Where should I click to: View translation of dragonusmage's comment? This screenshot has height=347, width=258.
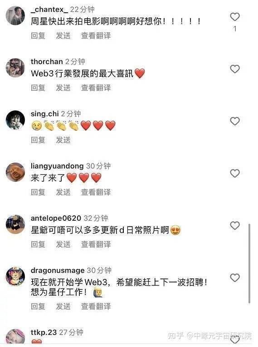pyautogui.click(x=96, y=307)
